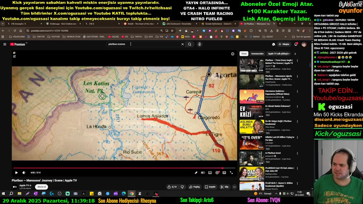
Task: Click the address bar URL
Action: coord(50,31)
